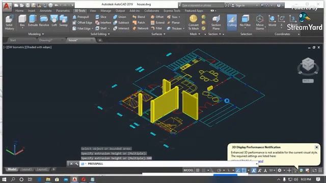This screenshot has height=183, width=326.
Task: Select the surface Patch tool
Action: (x=139, y=22)
